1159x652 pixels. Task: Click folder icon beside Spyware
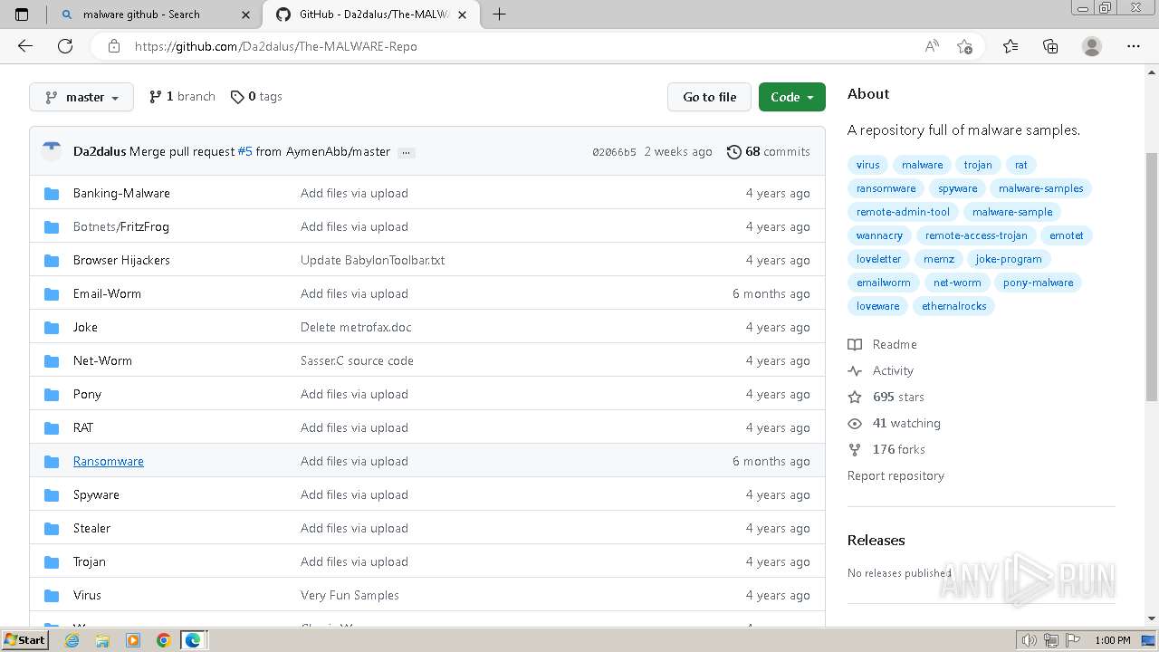(52, 494)
